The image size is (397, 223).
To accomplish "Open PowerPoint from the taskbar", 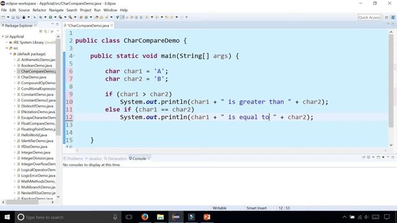I will 207,217.
